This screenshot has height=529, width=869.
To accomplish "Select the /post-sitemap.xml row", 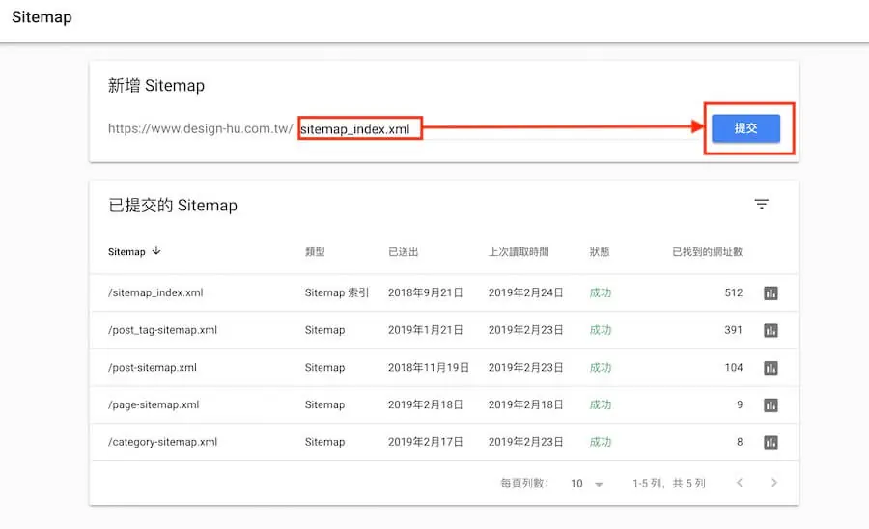I will [444, 368].
